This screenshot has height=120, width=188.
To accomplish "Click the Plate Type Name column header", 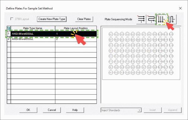I will 33,28.
